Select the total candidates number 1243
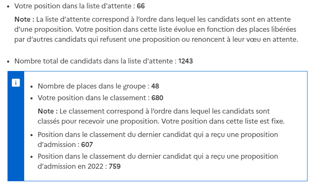Image resolution: width=315 pixels, height=185 pixels. coord(185,61)
